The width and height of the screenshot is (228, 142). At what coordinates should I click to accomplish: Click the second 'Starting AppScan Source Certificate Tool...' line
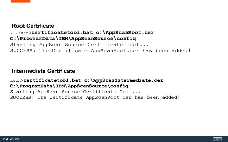(75, 92)
